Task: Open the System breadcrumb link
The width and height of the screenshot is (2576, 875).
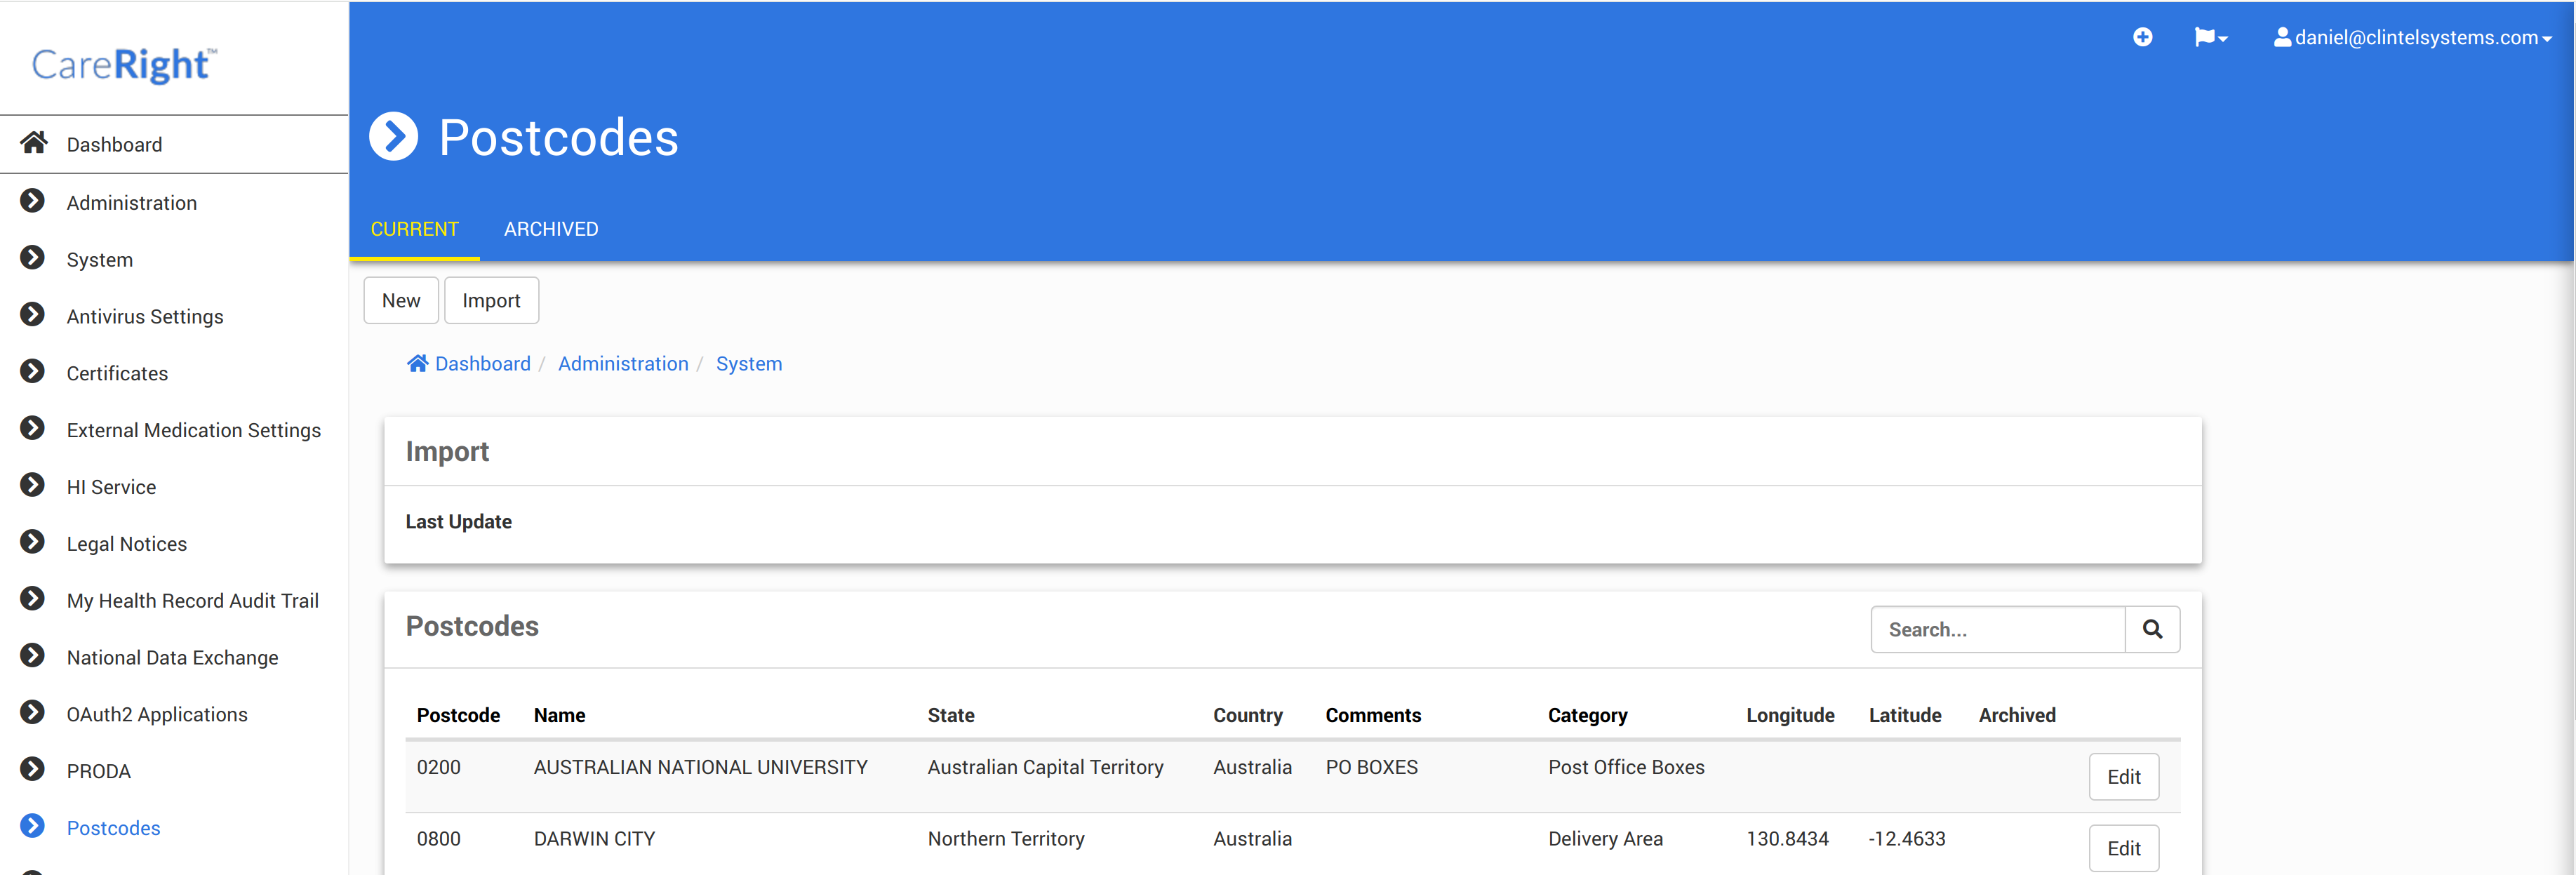Action: coord(748,364)
